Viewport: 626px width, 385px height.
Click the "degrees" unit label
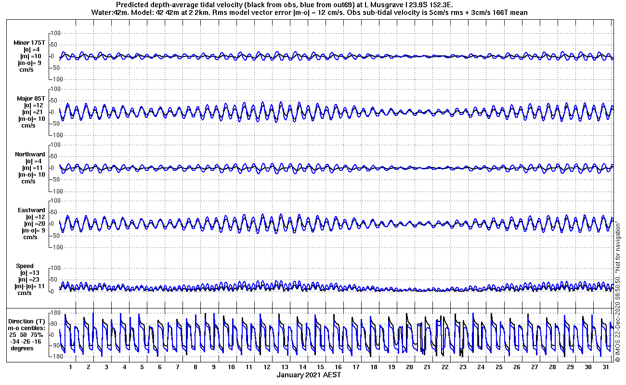[22, 348]
